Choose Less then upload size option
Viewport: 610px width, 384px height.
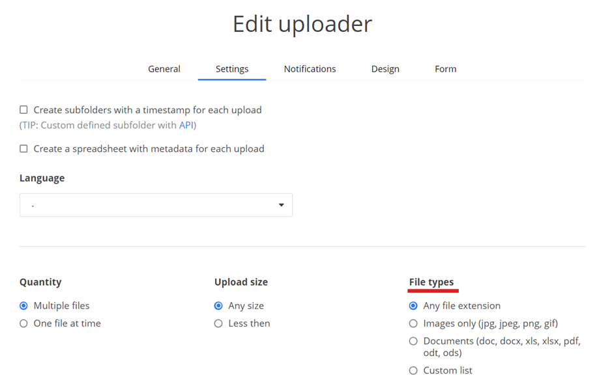click(x=218, y=323)
